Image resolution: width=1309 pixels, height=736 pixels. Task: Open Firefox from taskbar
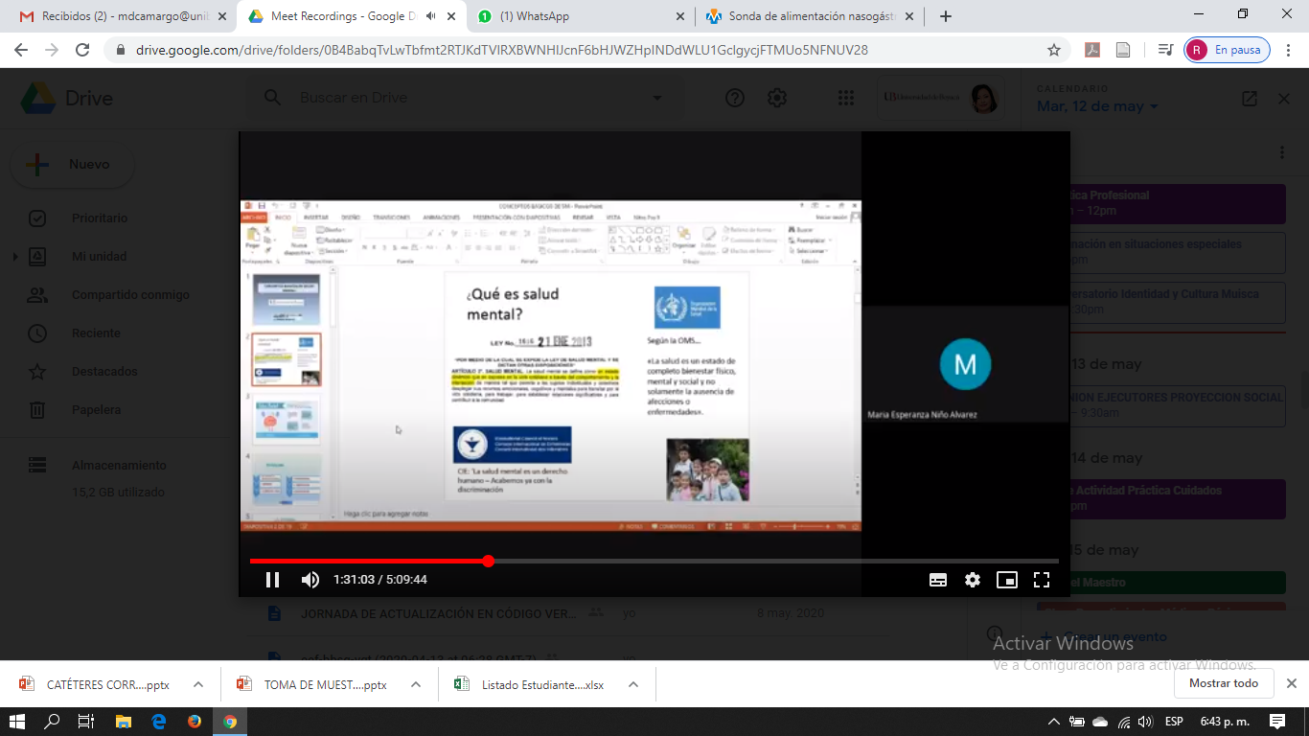[195, 721]
